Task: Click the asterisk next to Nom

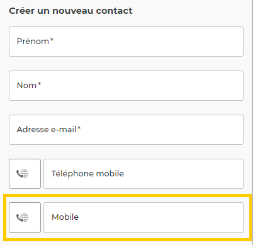Action: [39, 84]
